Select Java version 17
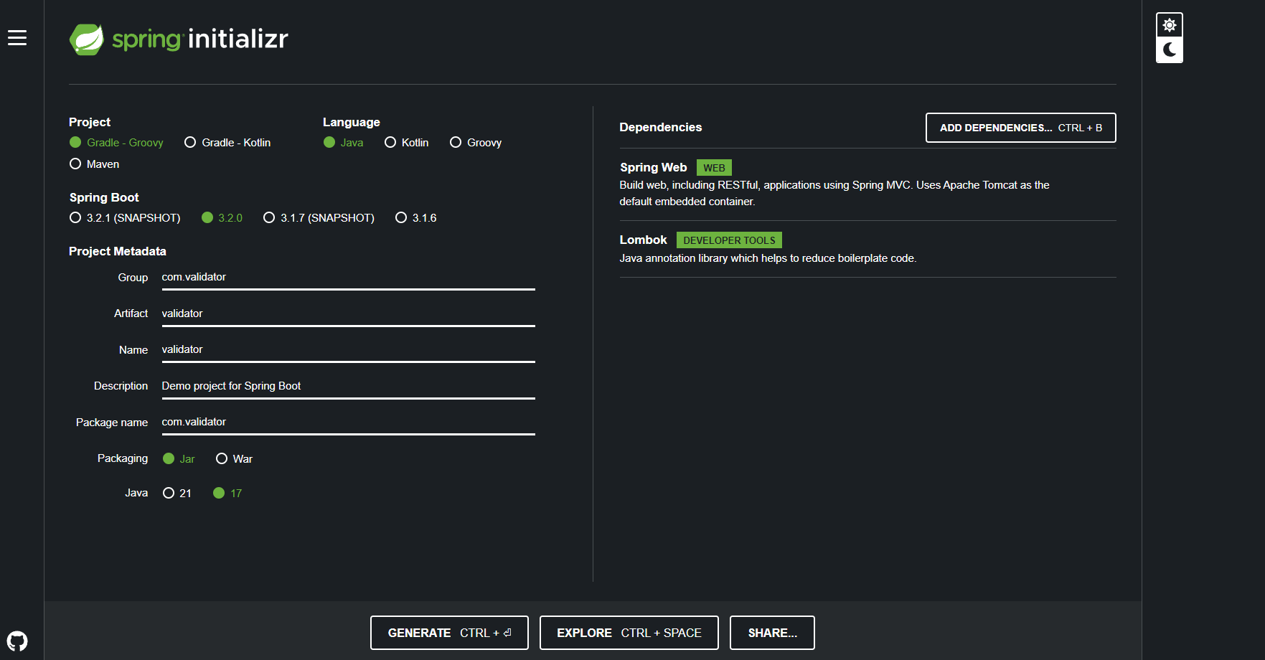Image resolution: width=1265 pixels, height=660 pixels. [x=227, y=494]
